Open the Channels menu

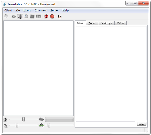[41, 10]
